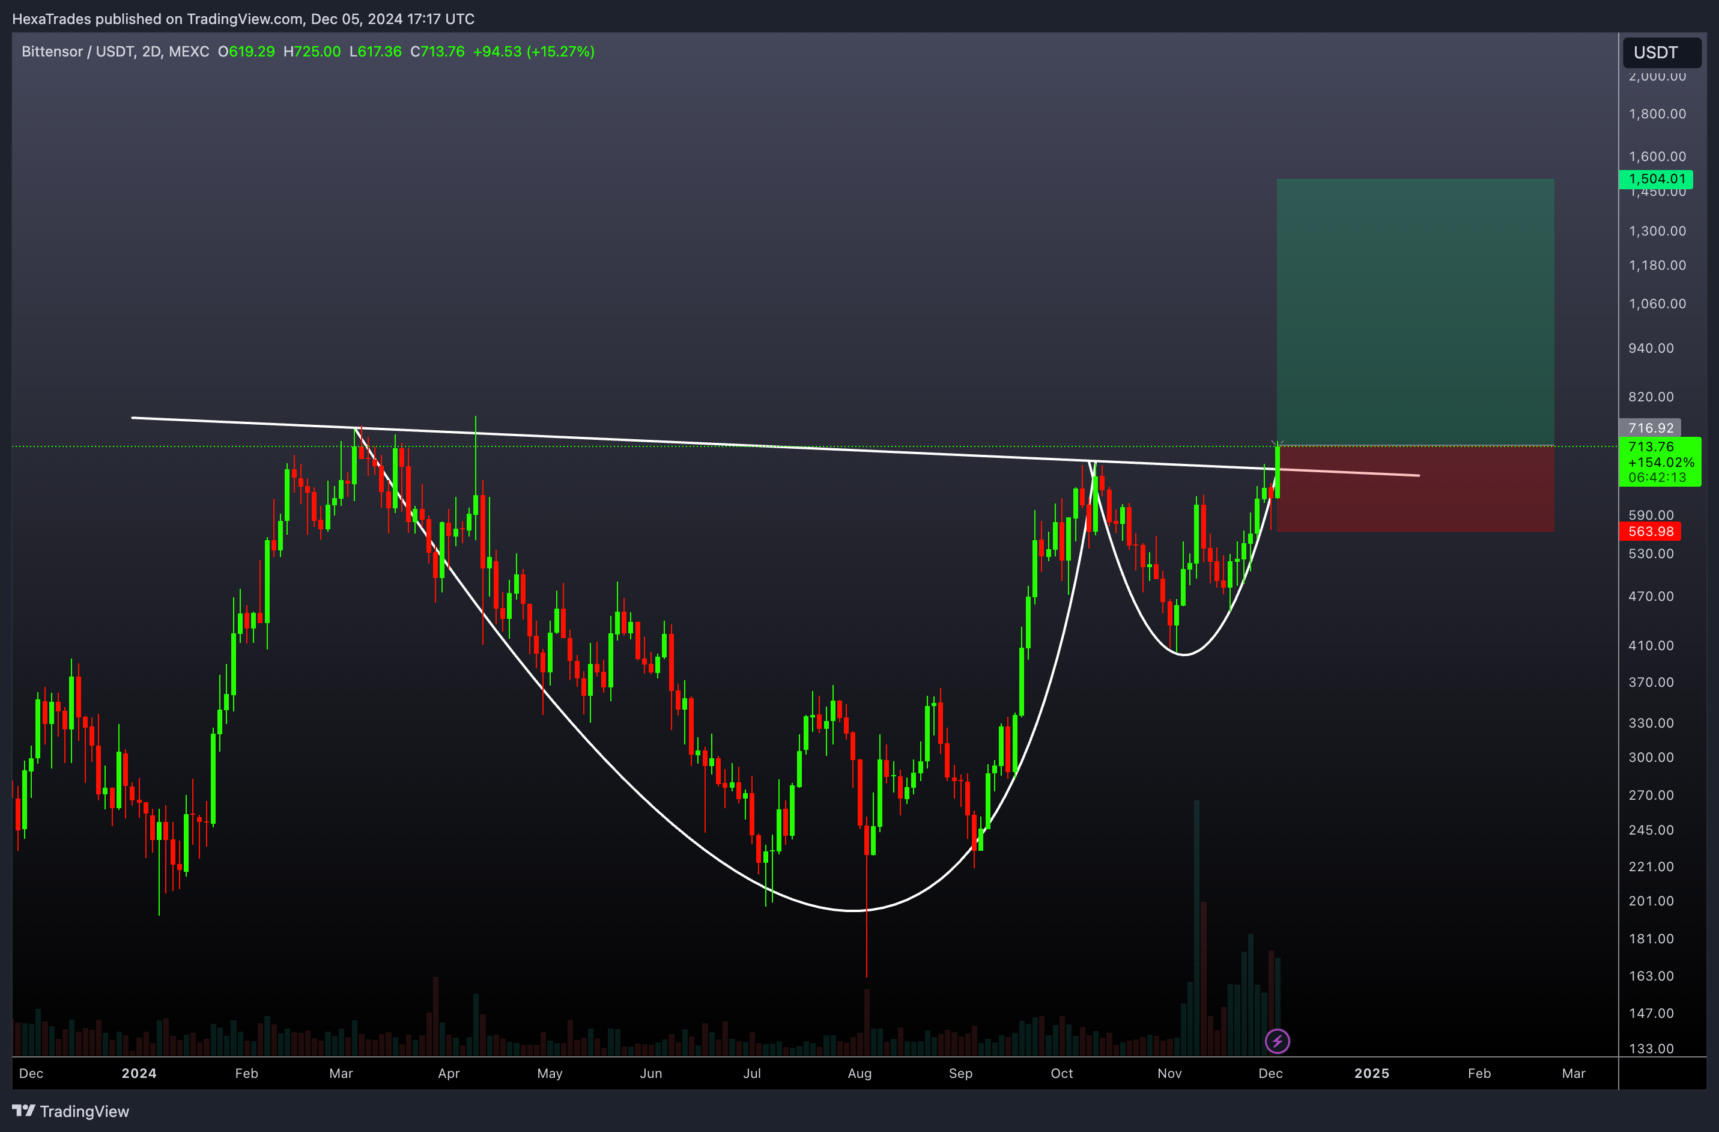The image size is (1719, 1132).
Task: Click the USDT currency button
Action: 1662,52
